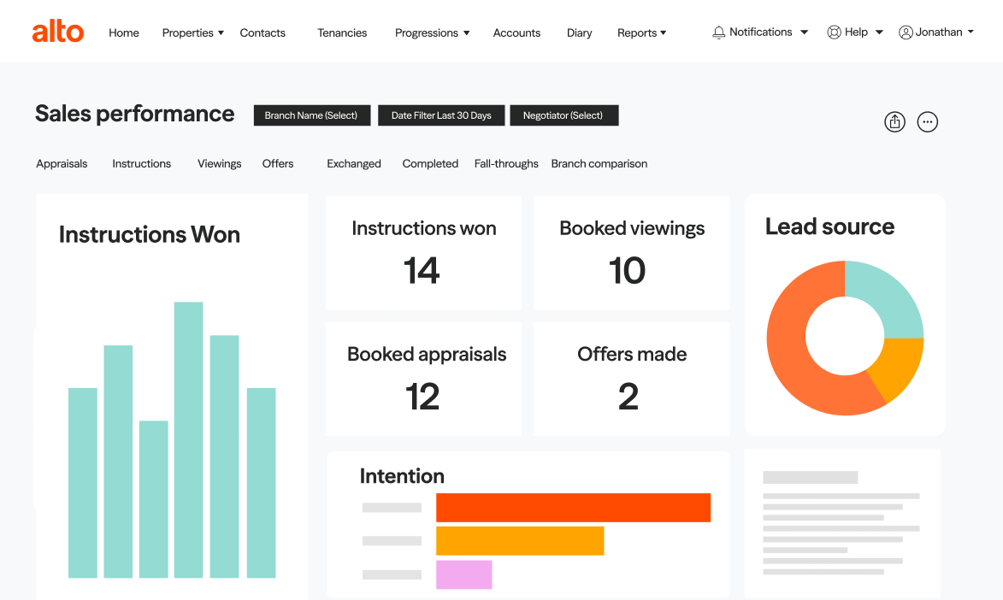This screenshot has width=1003, height=600.
Task: Click the alto logo
Action: click(57, 32)
